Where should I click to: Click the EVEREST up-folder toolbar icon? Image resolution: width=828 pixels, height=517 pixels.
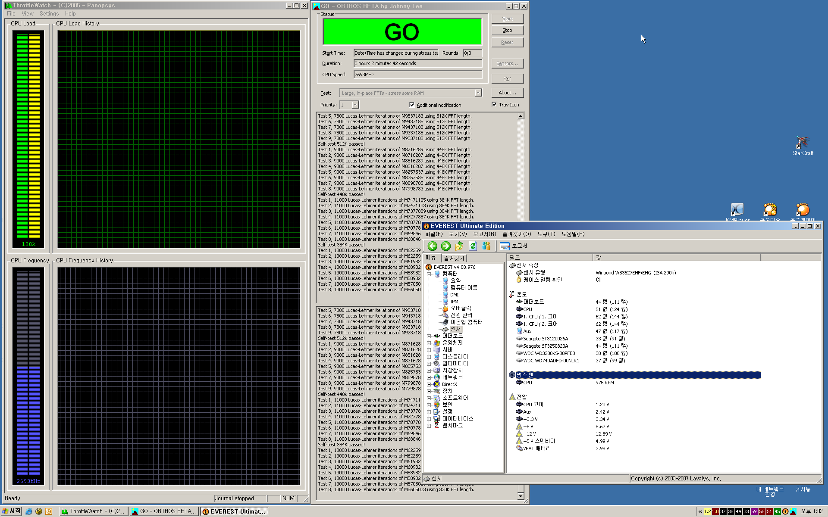(459, 246)
